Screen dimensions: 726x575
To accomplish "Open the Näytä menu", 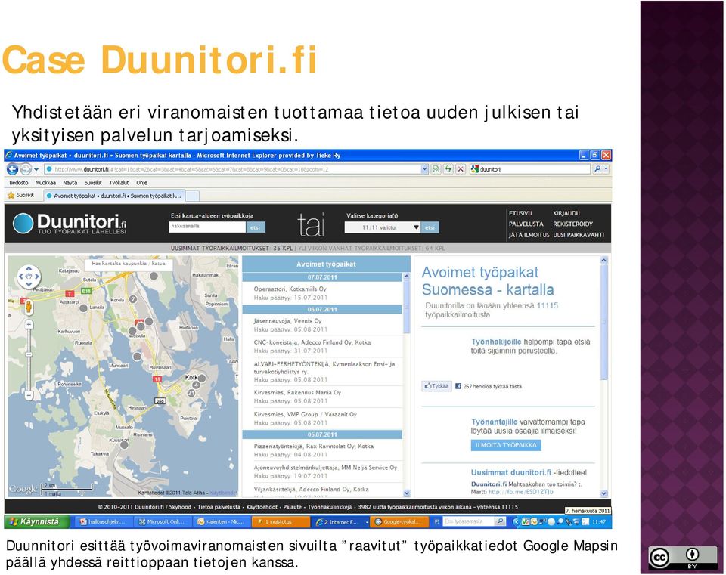I will click(x=70, y=183).
